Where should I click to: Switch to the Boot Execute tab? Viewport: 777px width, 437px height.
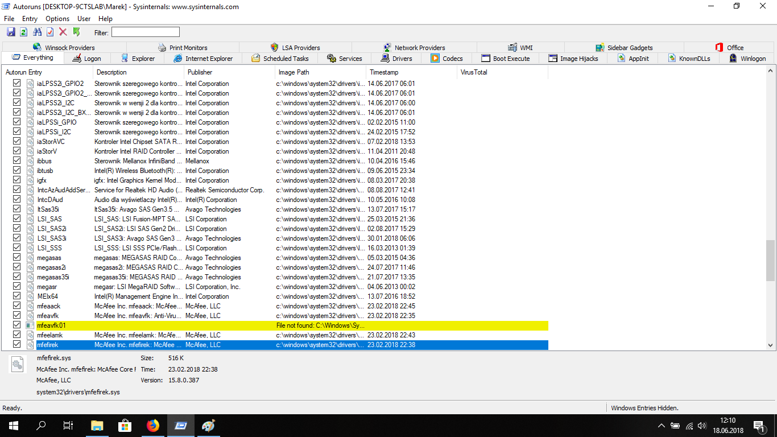pos(506,59)
